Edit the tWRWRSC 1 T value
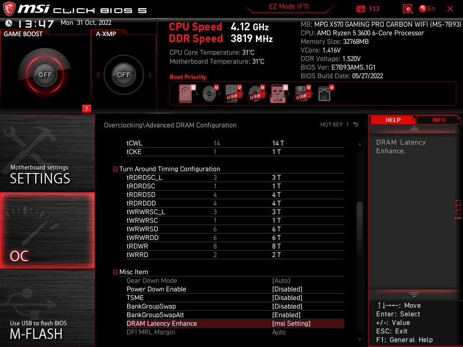This screenshot has width=463, height=347. click(276, 220)
